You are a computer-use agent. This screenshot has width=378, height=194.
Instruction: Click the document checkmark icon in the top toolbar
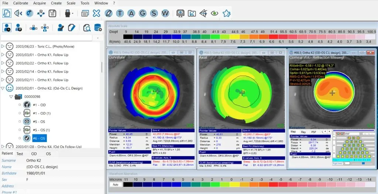(7, 13)
